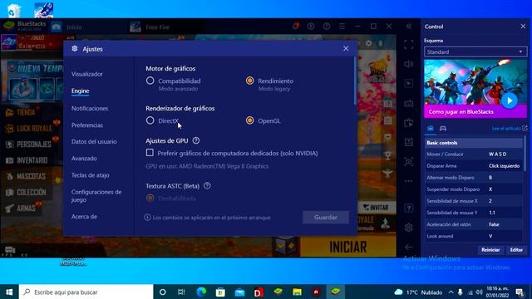Play the Cómo jugar en BlueStacks video
This screenshot has width=532, height=299.
[x=509, y=100]
